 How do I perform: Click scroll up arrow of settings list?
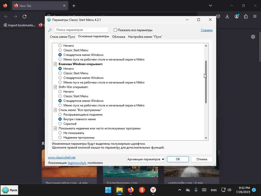206,46
